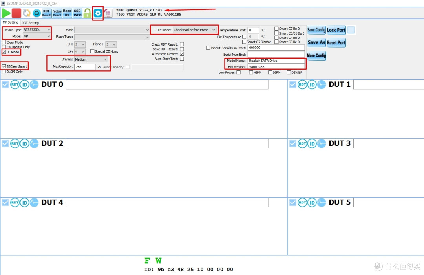Click the pulse health icon for DUT 4

(34, 202)
